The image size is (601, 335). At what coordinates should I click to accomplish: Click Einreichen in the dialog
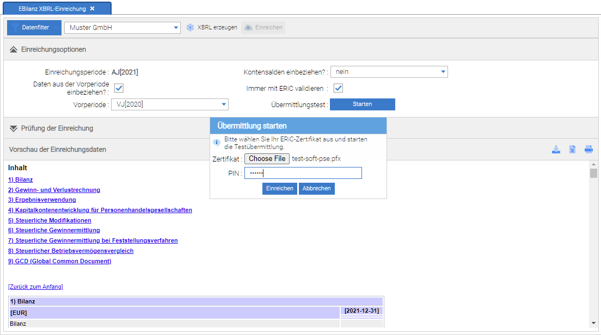pos(279,188)
